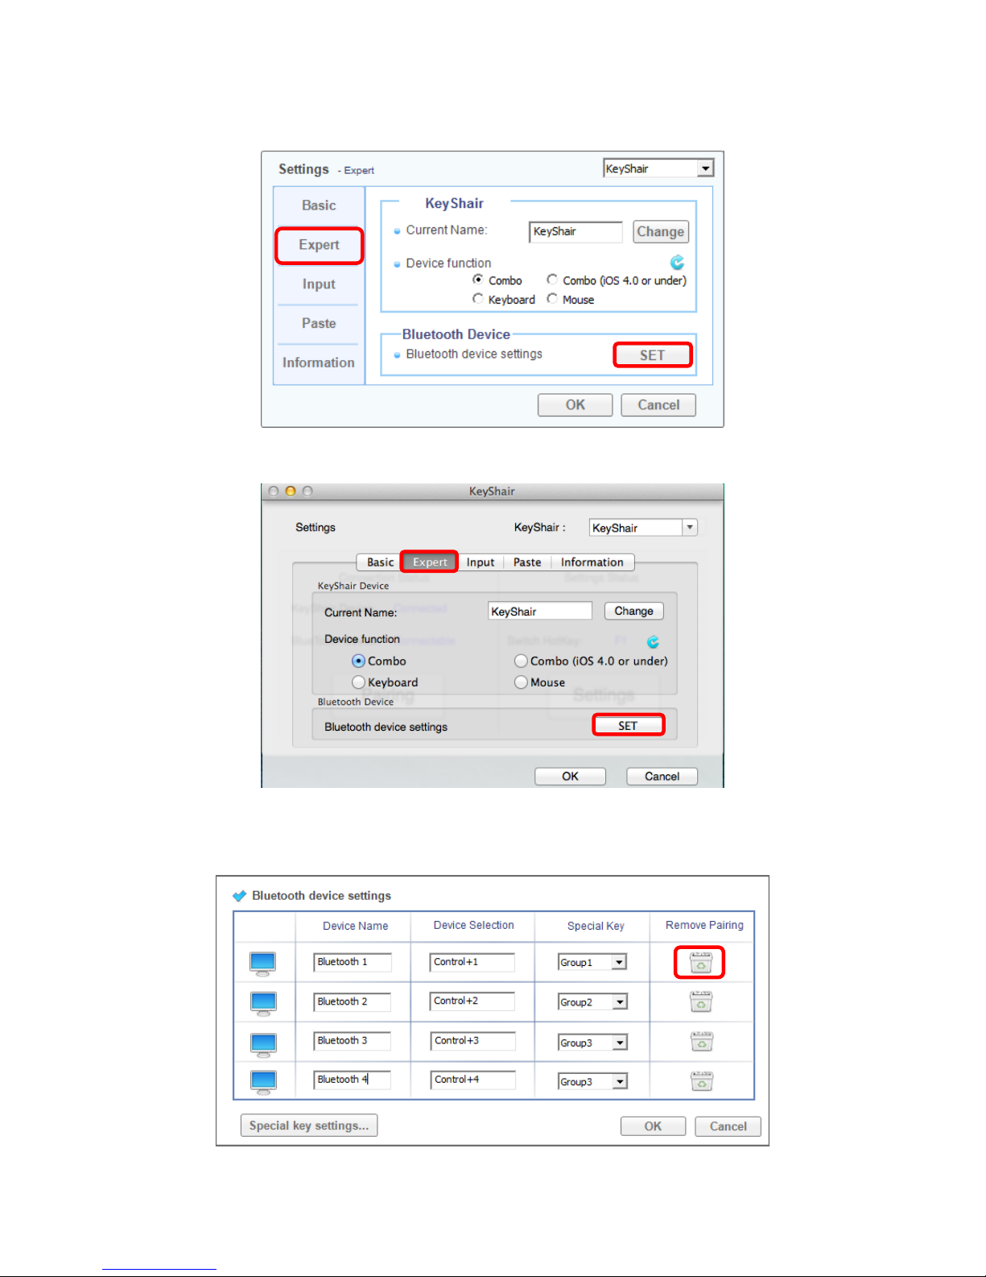This screenshot has height=1277, width=986.
Task: Click Cancel in Mac KeyShair window
Action: (x=662, y=777)
